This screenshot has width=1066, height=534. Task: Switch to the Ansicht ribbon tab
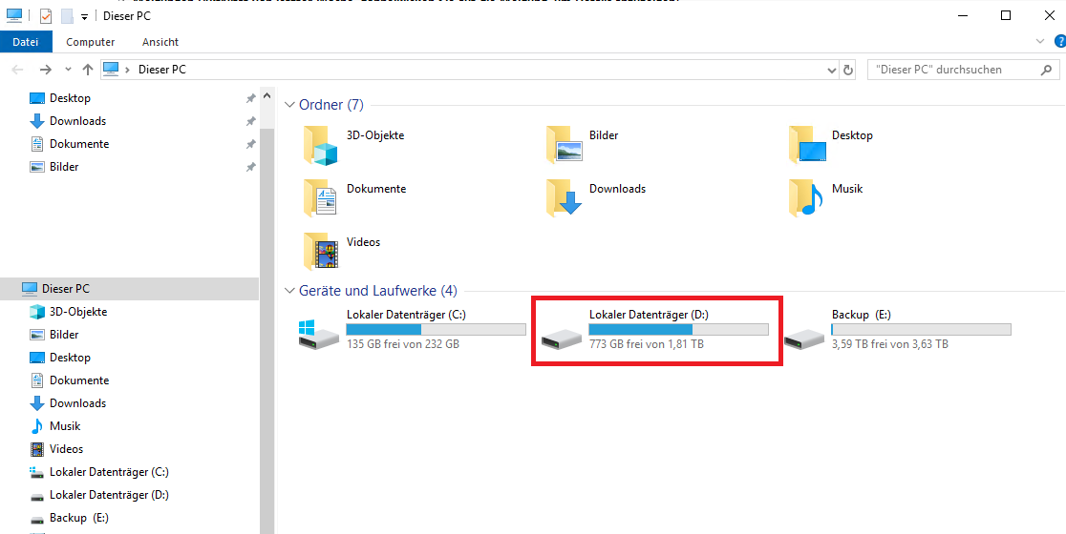(x=160, y=42)
